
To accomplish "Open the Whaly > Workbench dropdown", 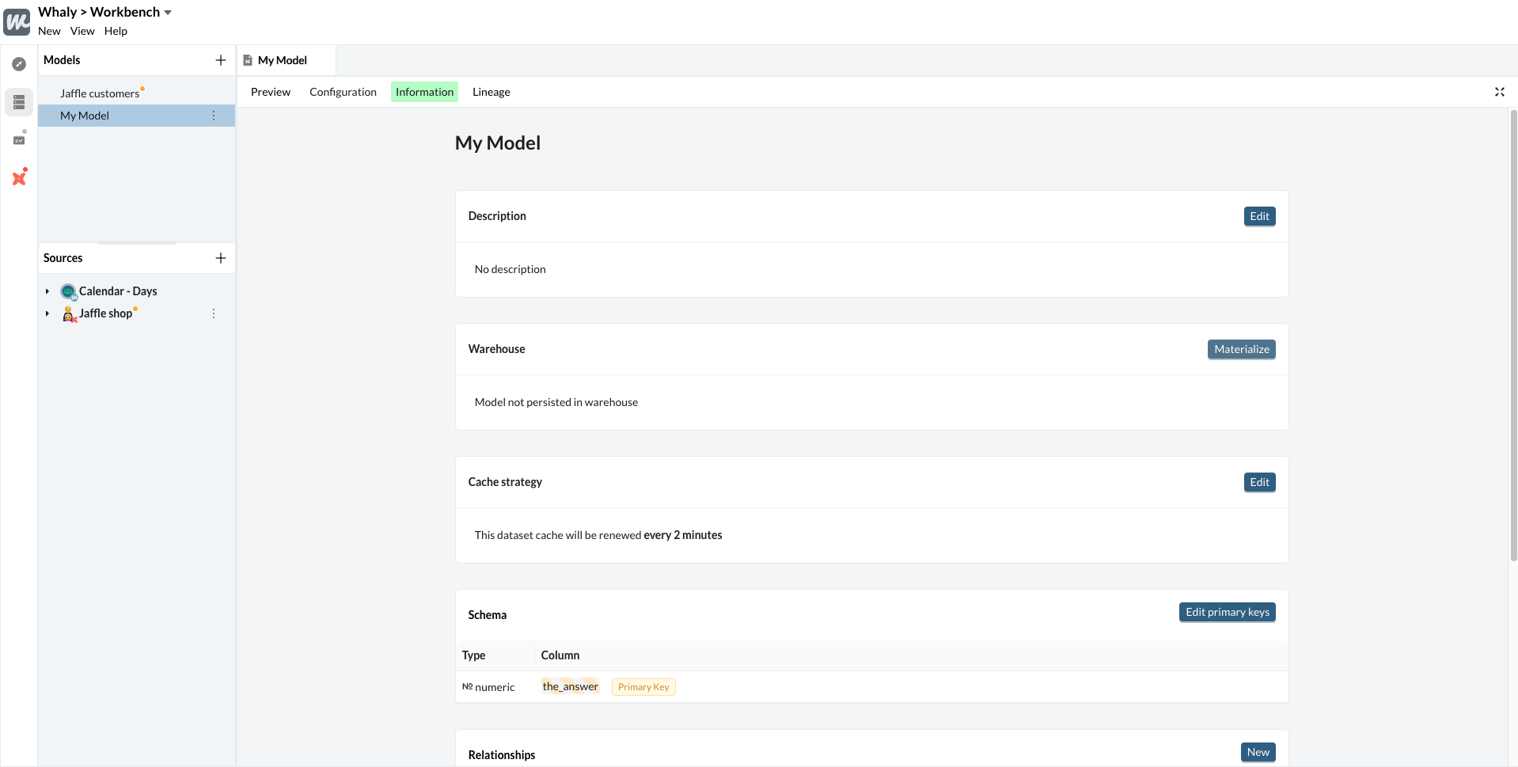I will click(x=168, y=13).
